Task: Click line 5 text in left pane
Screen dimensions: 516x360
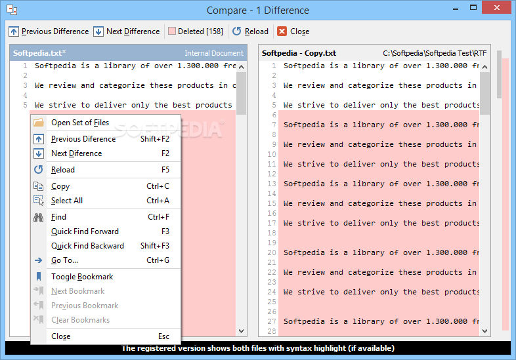Action: click(133, 105)
